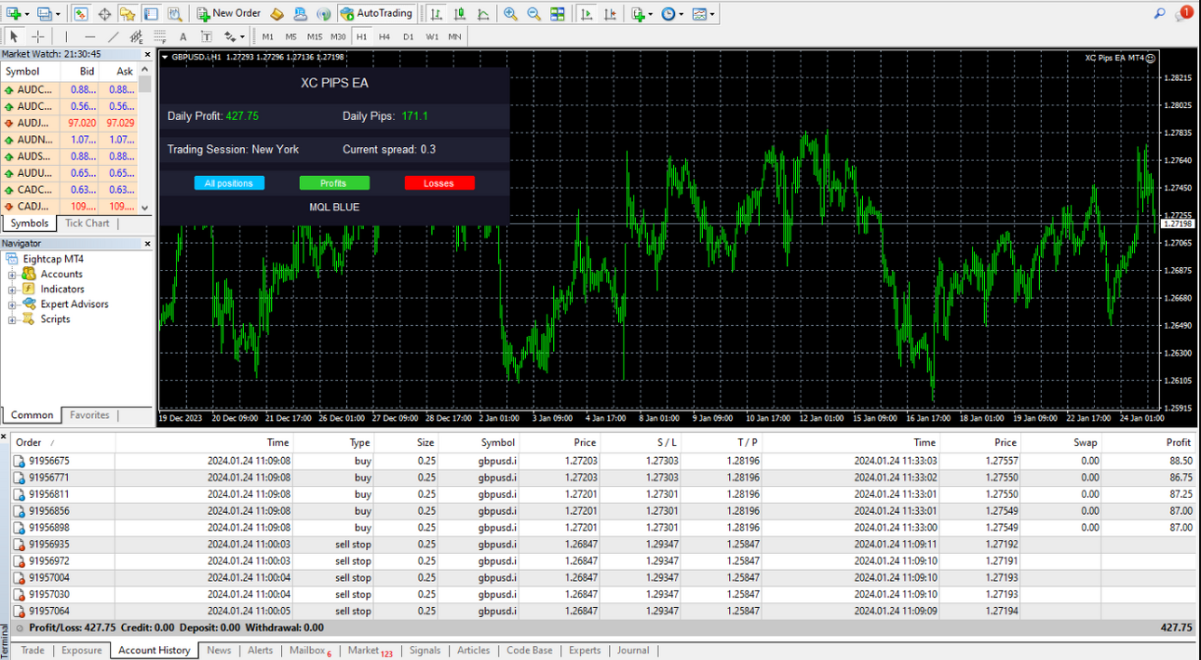Click the red Losses button
Screen dimensions: 1201x660
coord(439,183)
